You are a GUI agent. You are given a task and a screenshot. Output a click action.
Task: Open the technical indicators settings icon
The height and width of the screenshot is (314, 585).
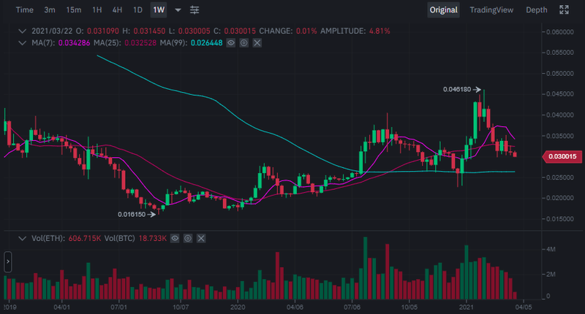(195, 10)
